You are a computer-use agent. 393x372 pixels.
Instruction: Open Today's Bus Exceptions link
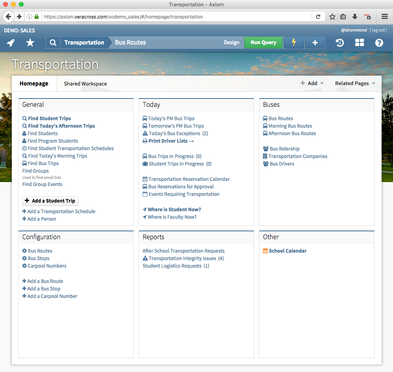point(174,133)
